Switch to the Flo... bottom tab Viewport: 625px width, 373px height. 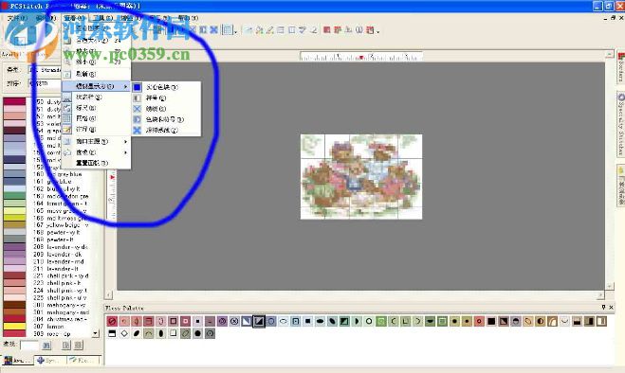[x=83, y=361]
